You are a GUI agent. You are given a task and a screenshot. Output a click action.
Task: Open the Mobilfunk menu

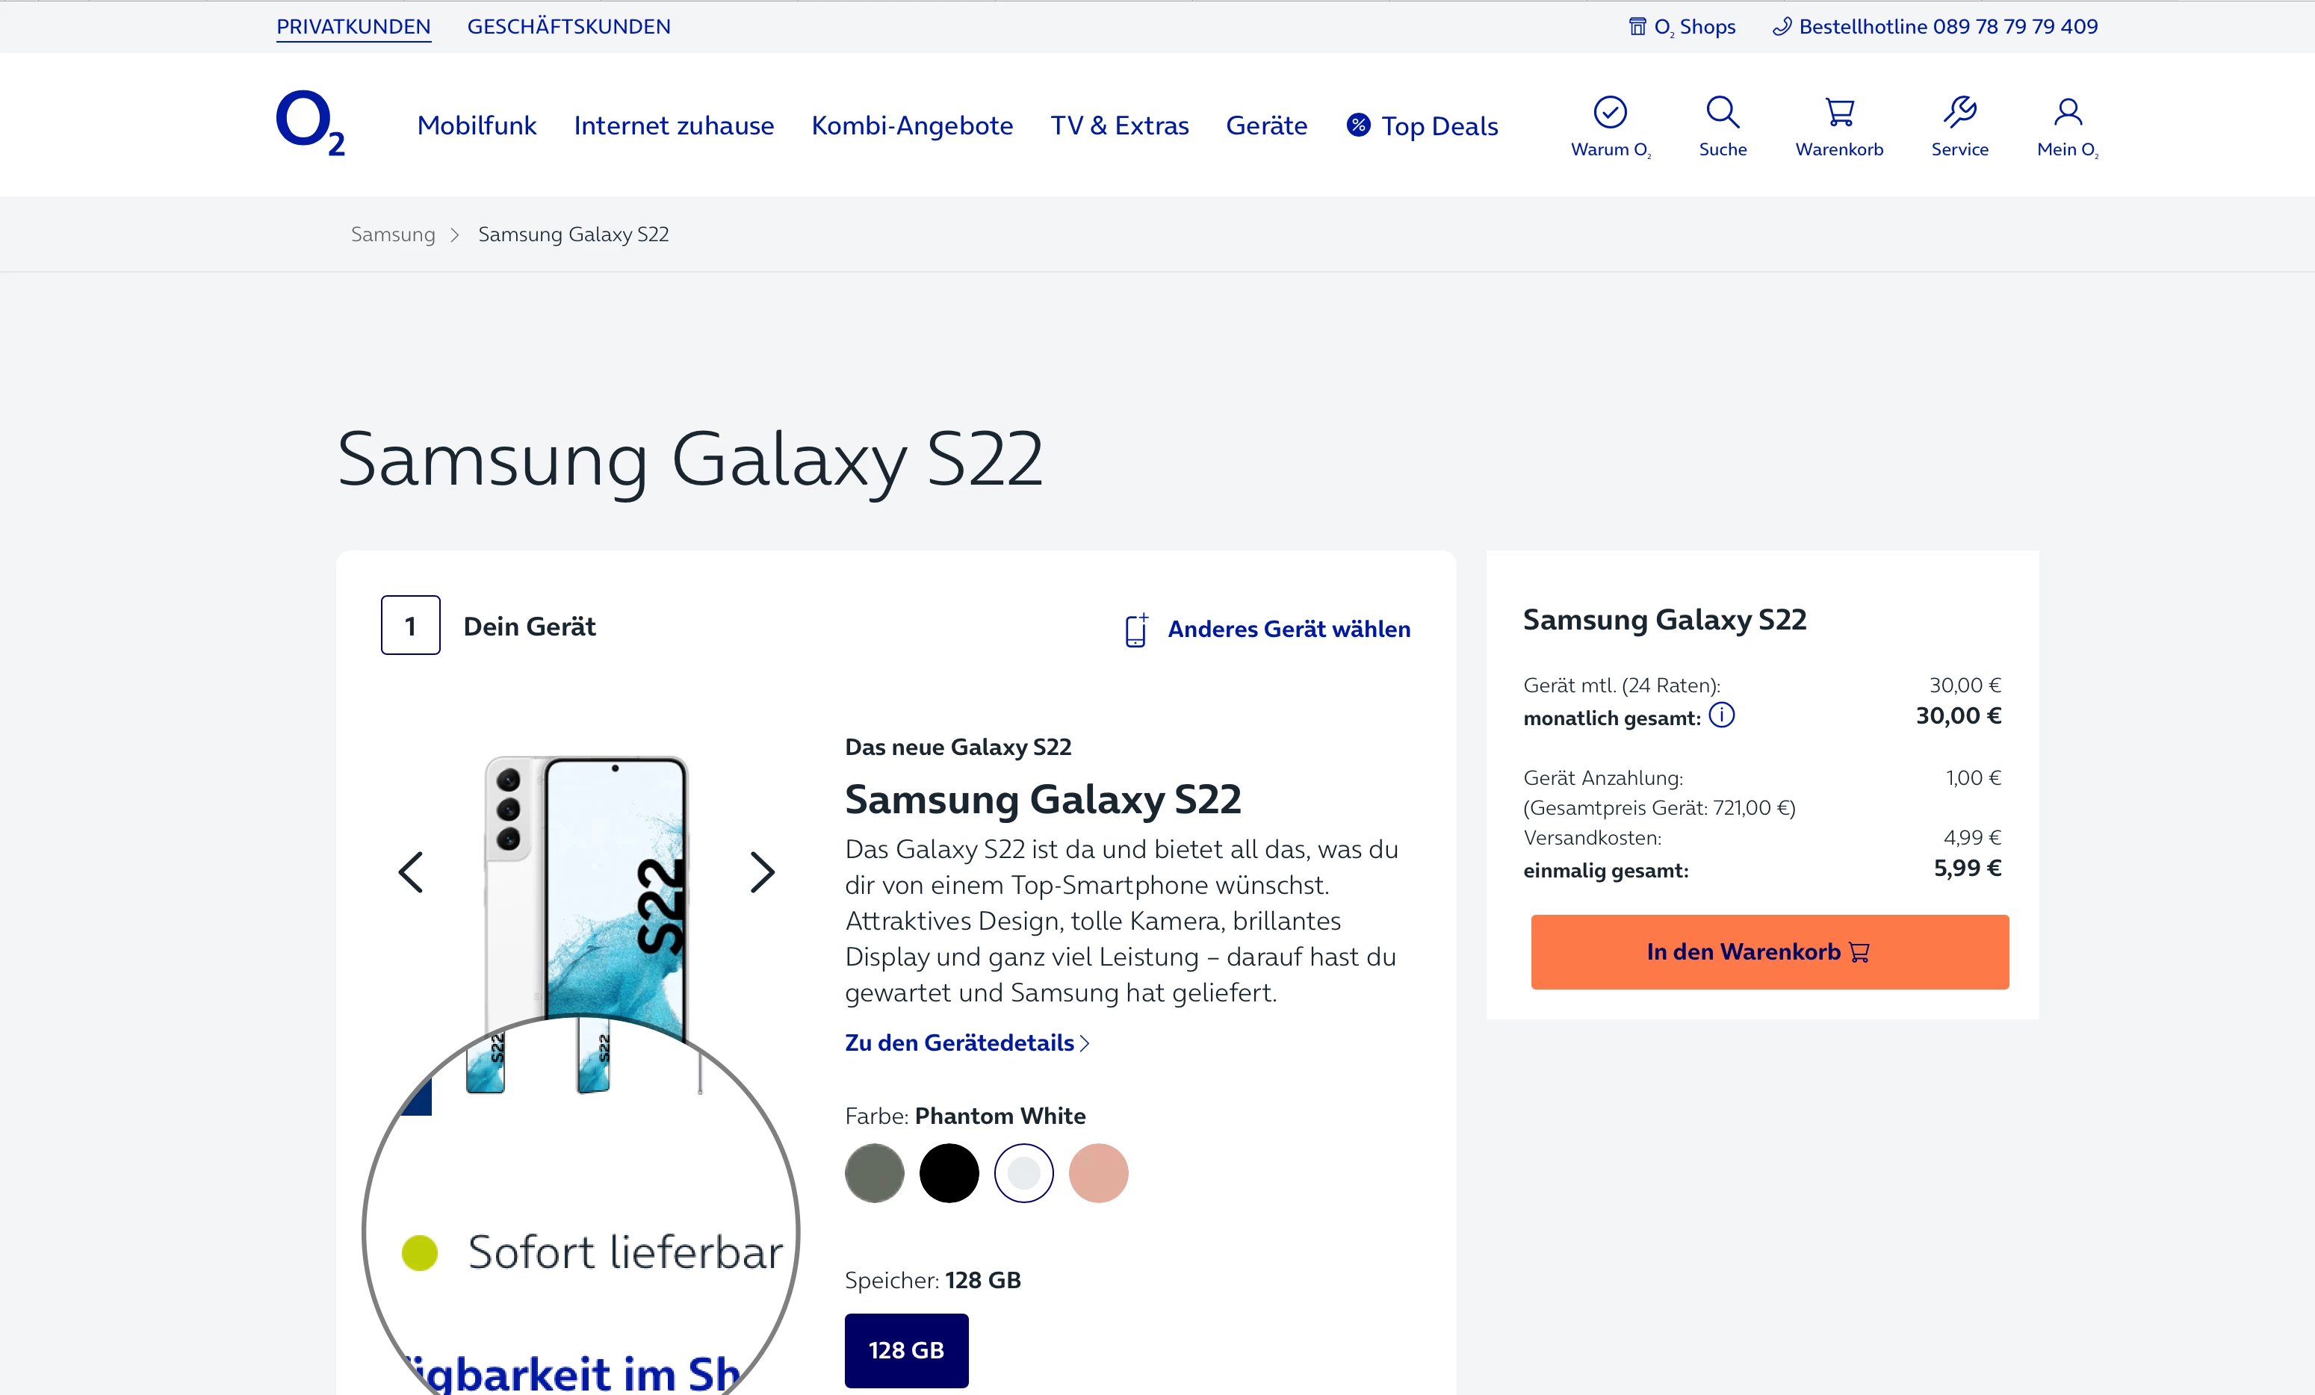point(477,125)
